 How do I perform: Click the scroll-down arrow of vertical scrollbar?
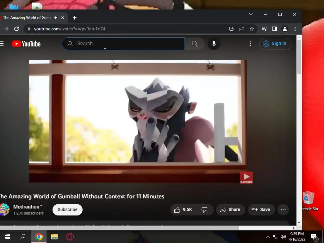[299, 223]
